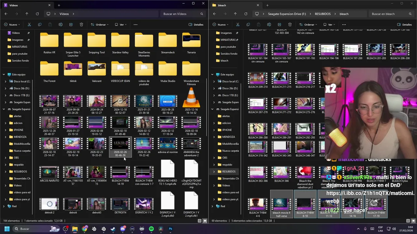417x234 pixels.
Task: Open Google Chrome from the taskbar
Action: point(84,229)
